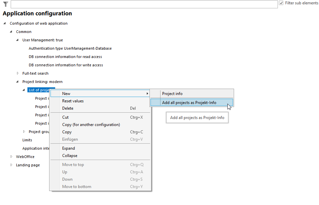Expand the Full-text search node

click(17, 73)
